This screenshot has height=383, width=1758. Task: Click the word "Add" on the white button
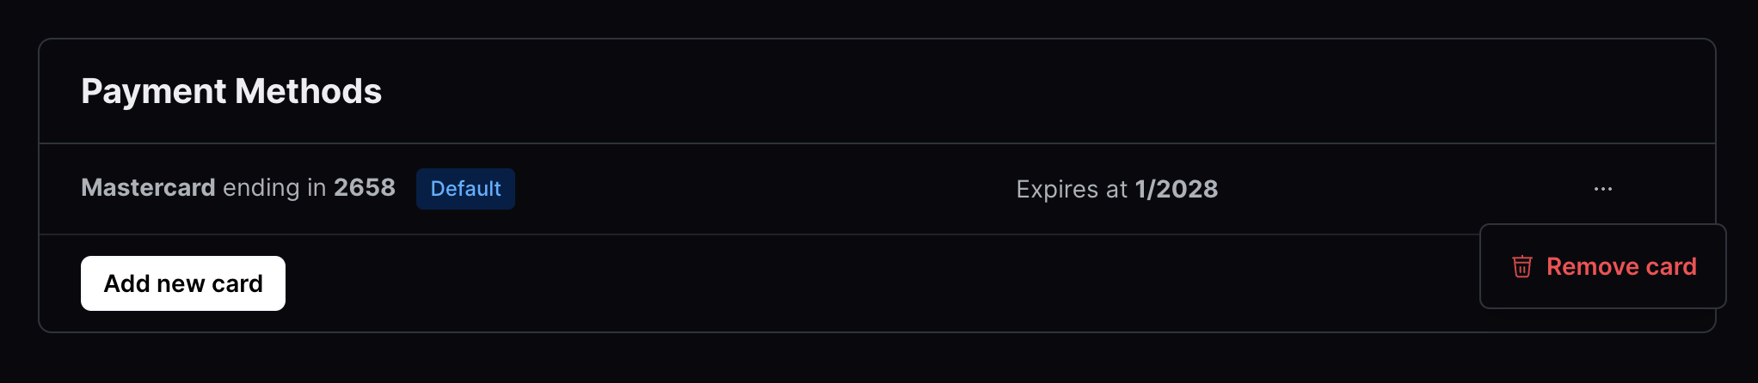coord(127,283)
